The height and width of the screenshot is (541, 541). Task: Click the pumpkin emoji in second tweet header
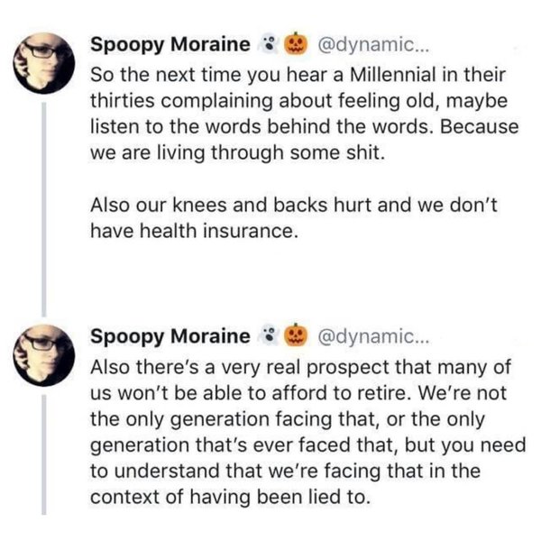pyautogui.click(x=293, y=336)
